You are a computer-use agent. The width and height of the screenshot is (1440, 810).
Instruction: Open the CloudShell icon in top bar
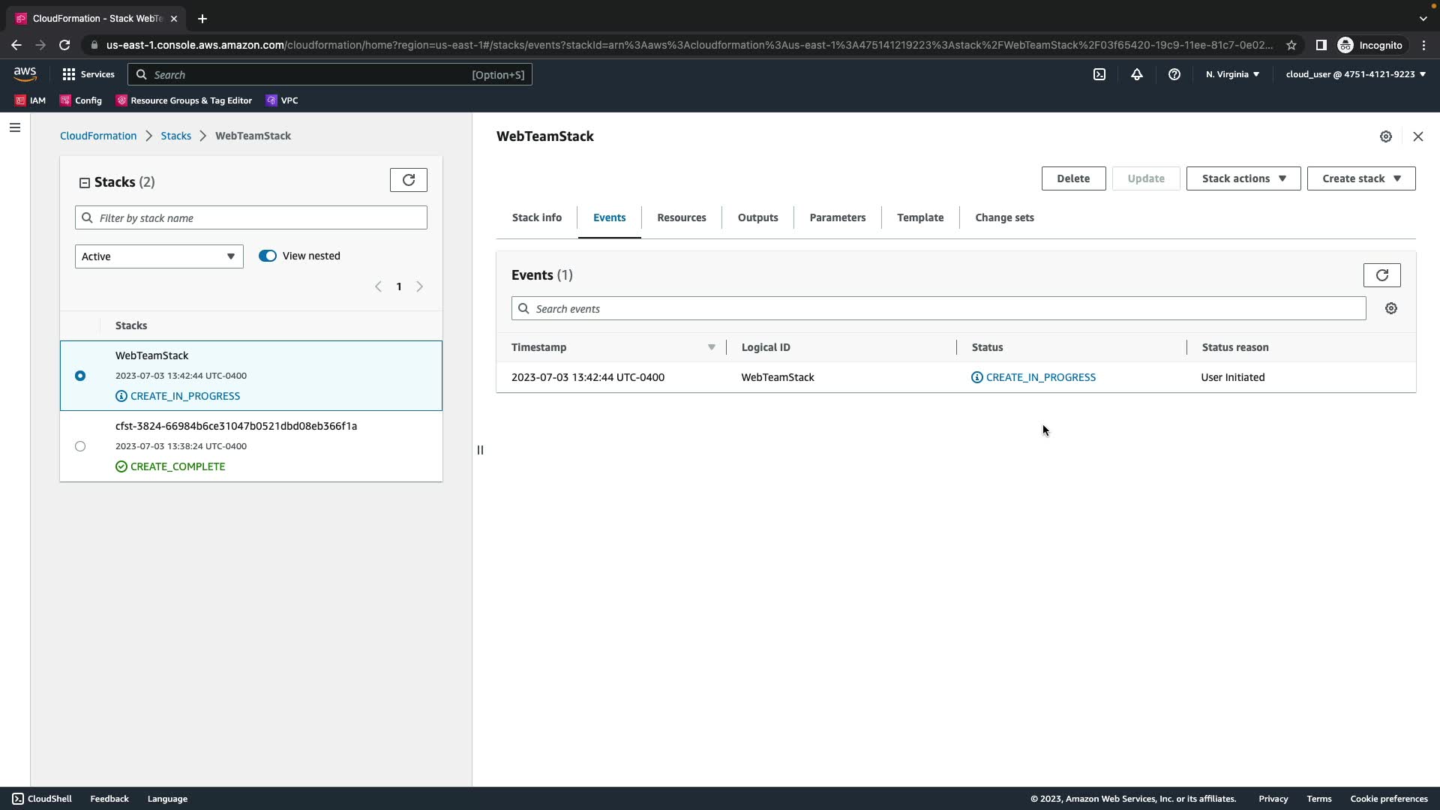click(1099, 74)
